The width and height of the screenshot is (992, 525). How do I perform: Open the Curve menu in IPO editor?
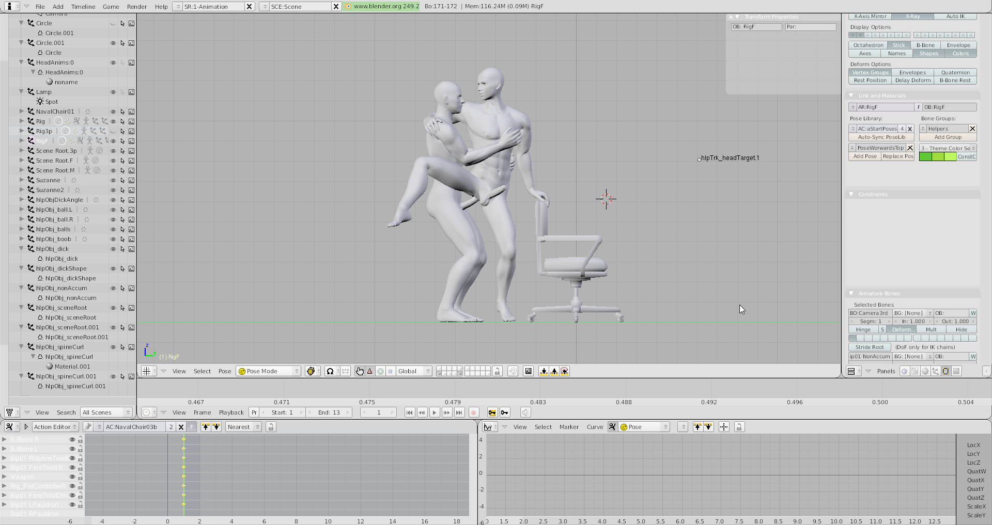click(x=595, y=427)
